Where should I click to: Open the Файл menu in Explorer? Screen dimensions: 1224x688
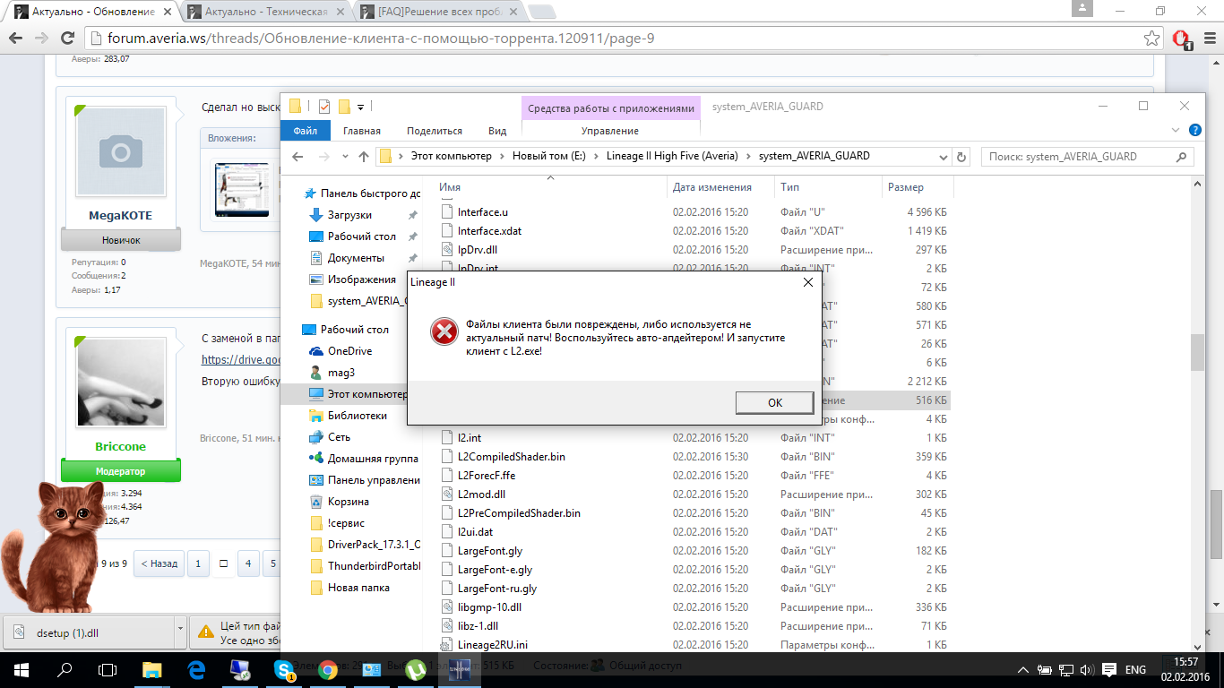pos(305,131)
